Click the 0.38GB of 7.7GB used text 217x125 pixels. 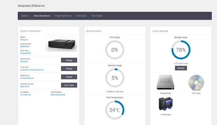coord(115,92)
